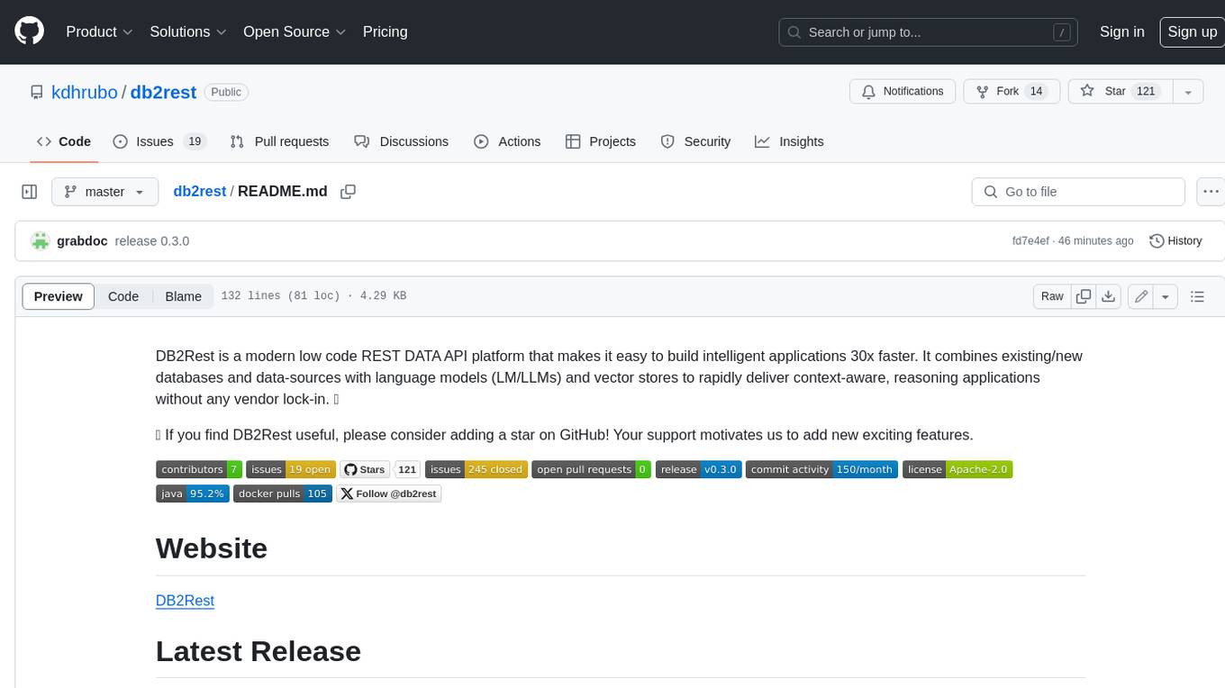
Task: Toggle the file tree side panel
Action: pyautogui.click(x=29, y=192)
